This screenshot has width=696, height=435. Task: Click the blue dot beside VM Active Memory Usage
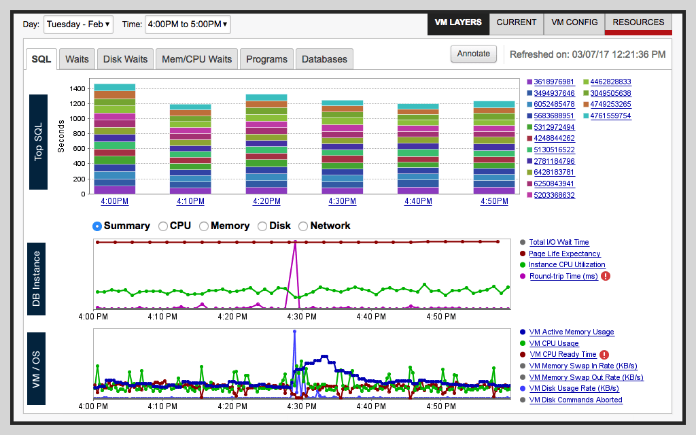[x=521, y=332]
